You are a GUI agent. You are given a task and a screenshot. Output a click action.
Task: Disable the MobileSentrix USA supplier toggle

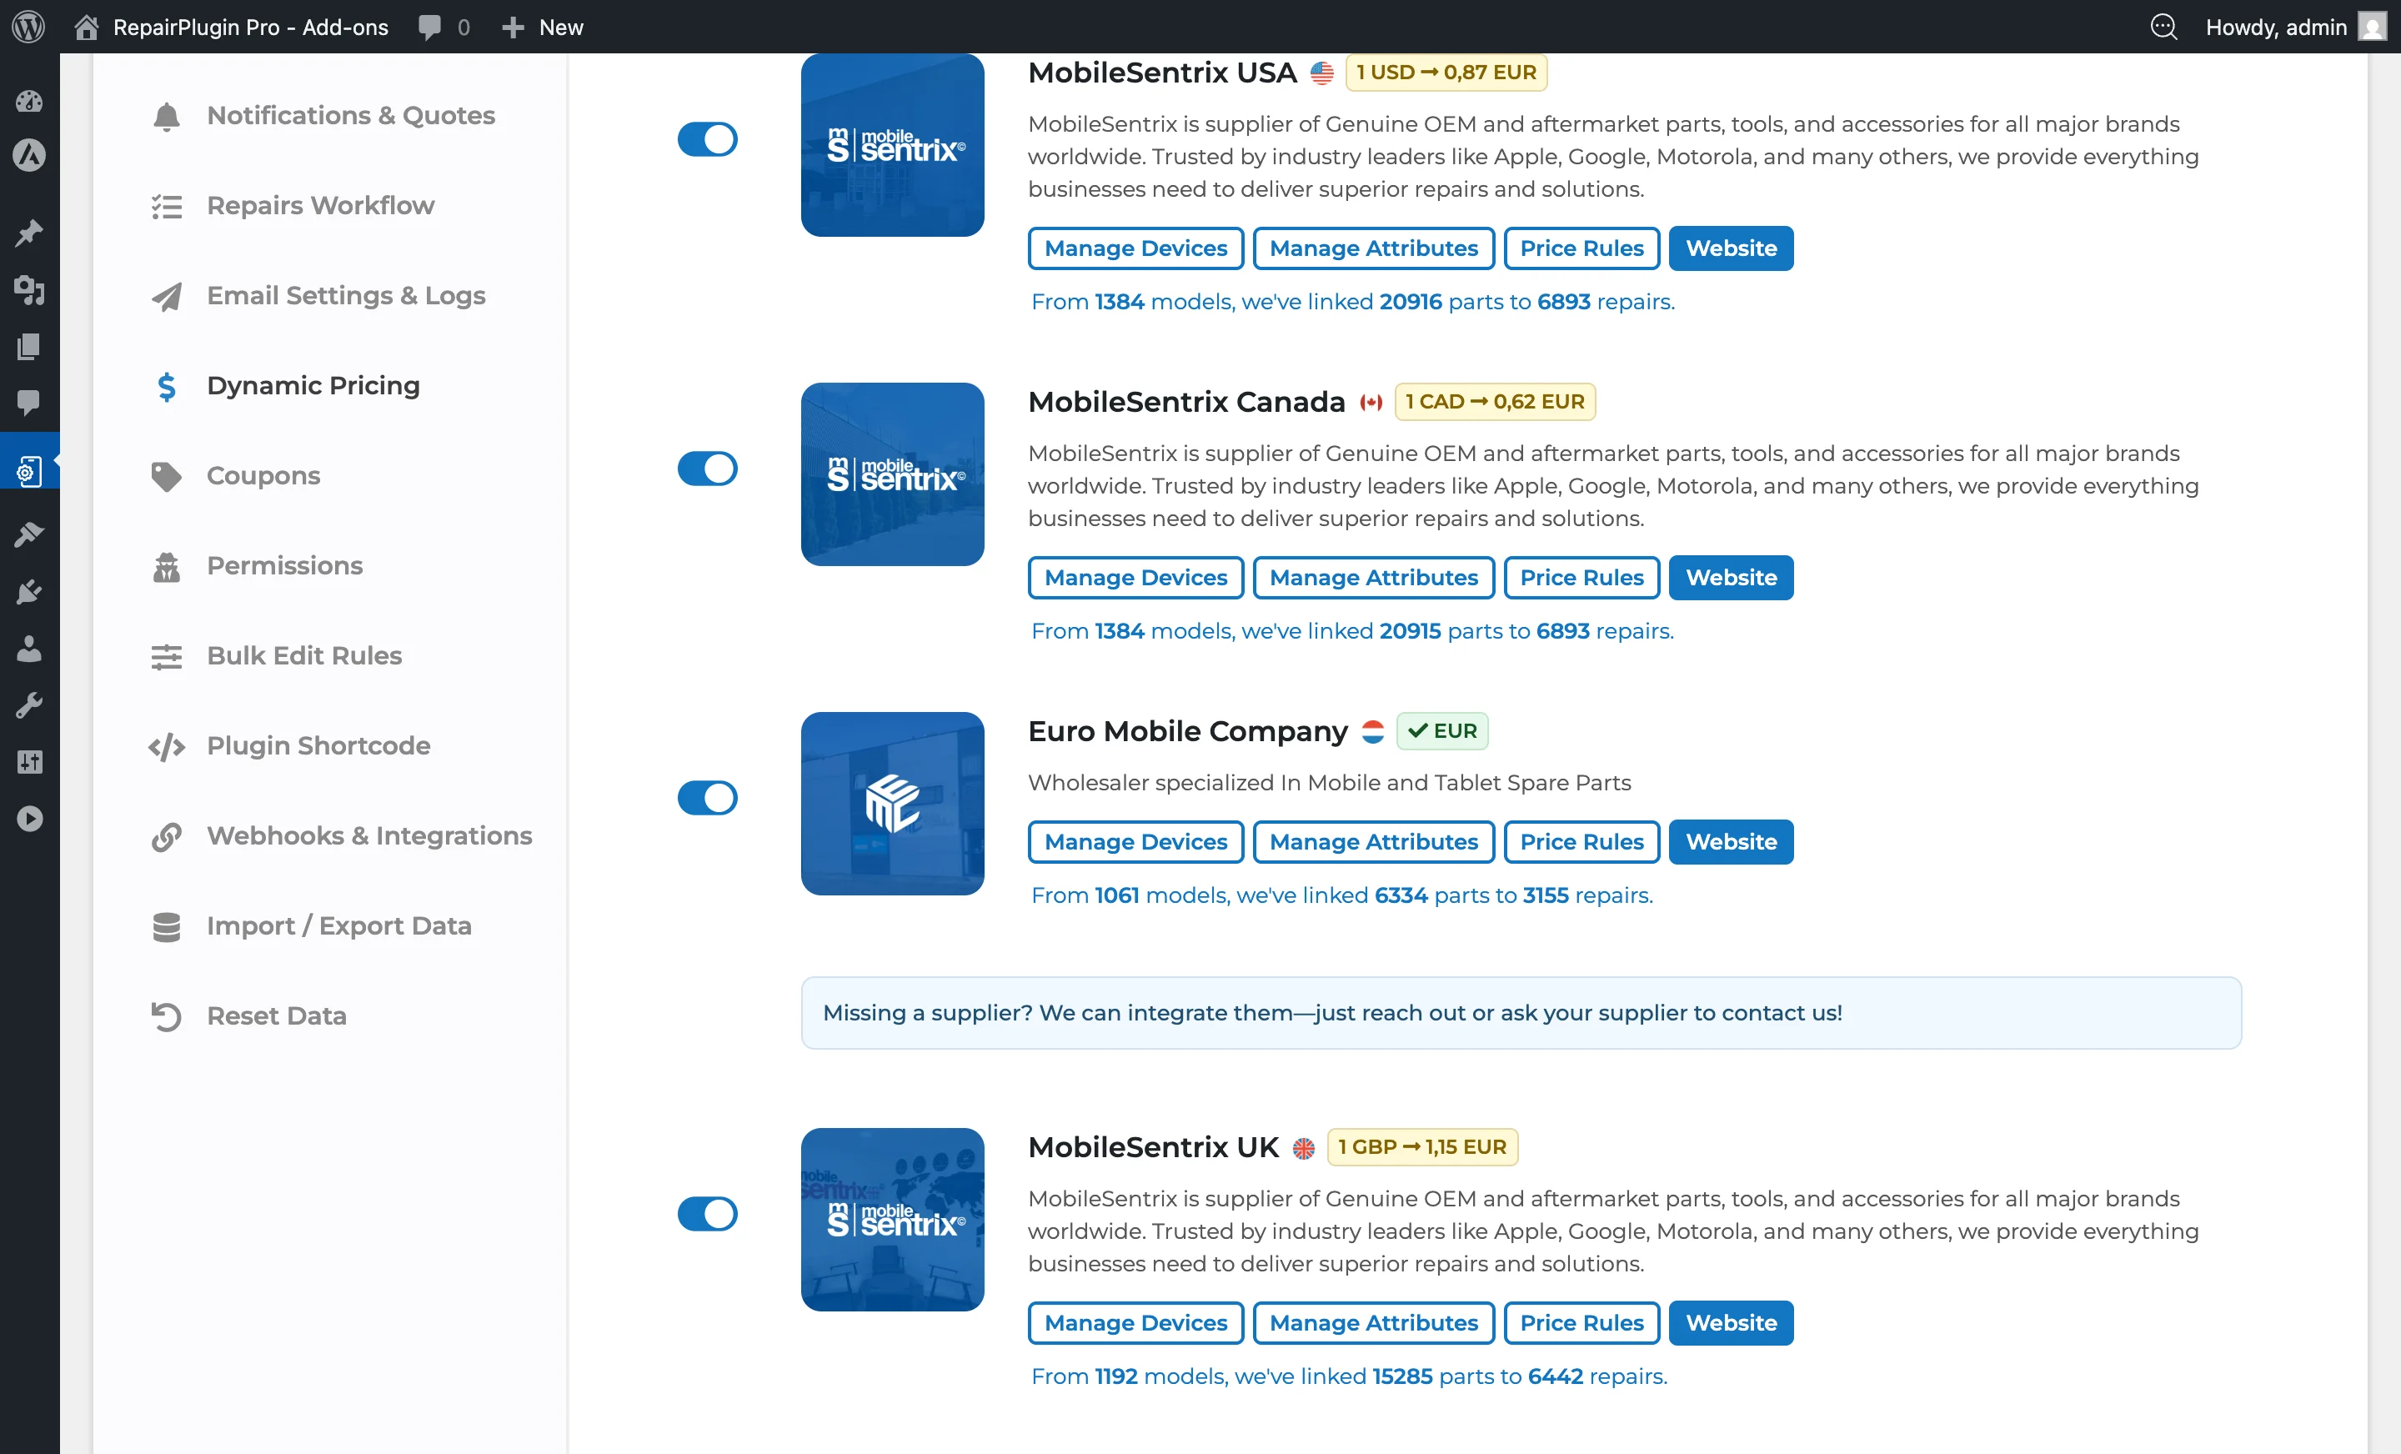[708, 139]
